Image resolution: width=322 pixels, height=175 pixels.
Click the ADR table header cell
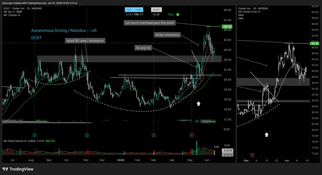click(129, 10)
